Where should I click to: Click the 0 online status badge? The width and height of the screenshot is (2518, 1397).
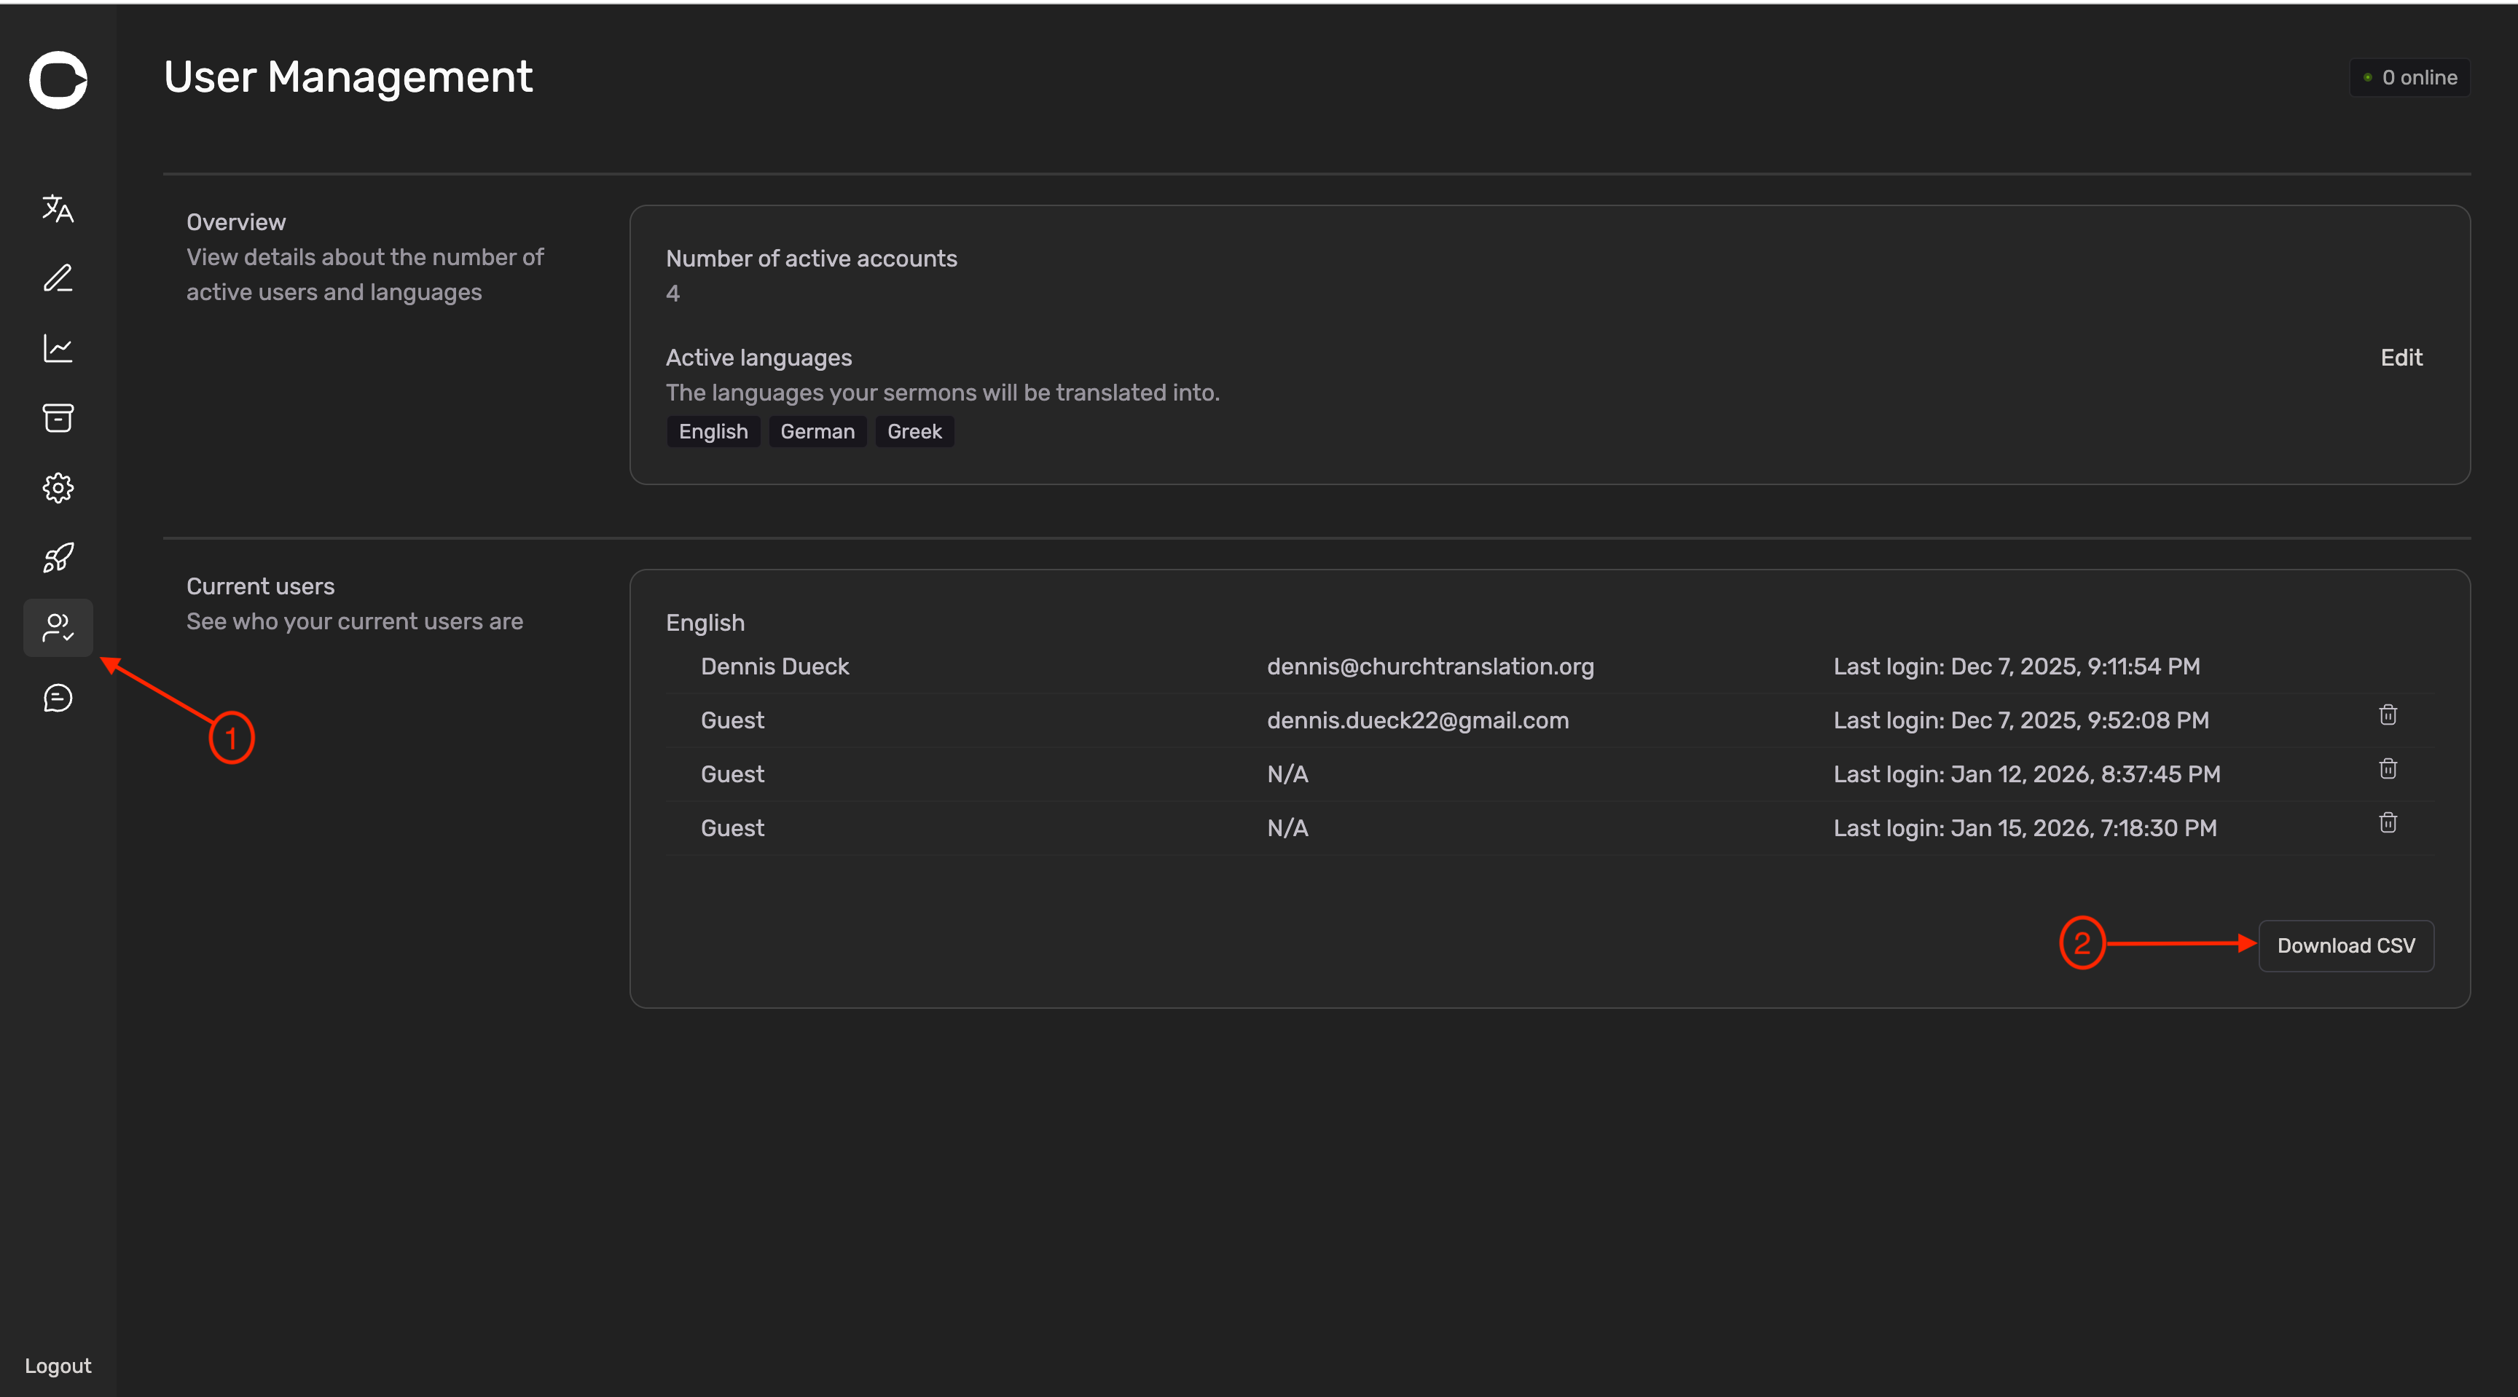(x=2409, y=77)
